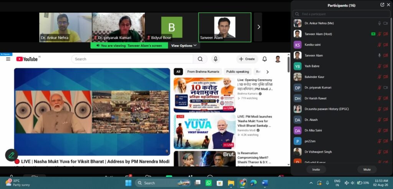The height and width of the screenshot is (189, 393).
Task: Show next video tiles with right arrow
Action: [x=258, y=27]
